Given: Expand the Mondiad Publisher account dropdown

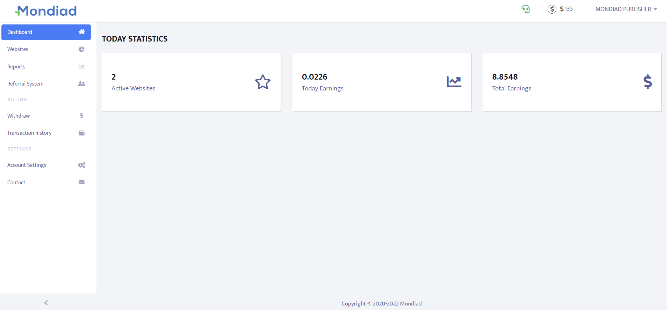Looking at the screenshot, I should tap(626, 9).
